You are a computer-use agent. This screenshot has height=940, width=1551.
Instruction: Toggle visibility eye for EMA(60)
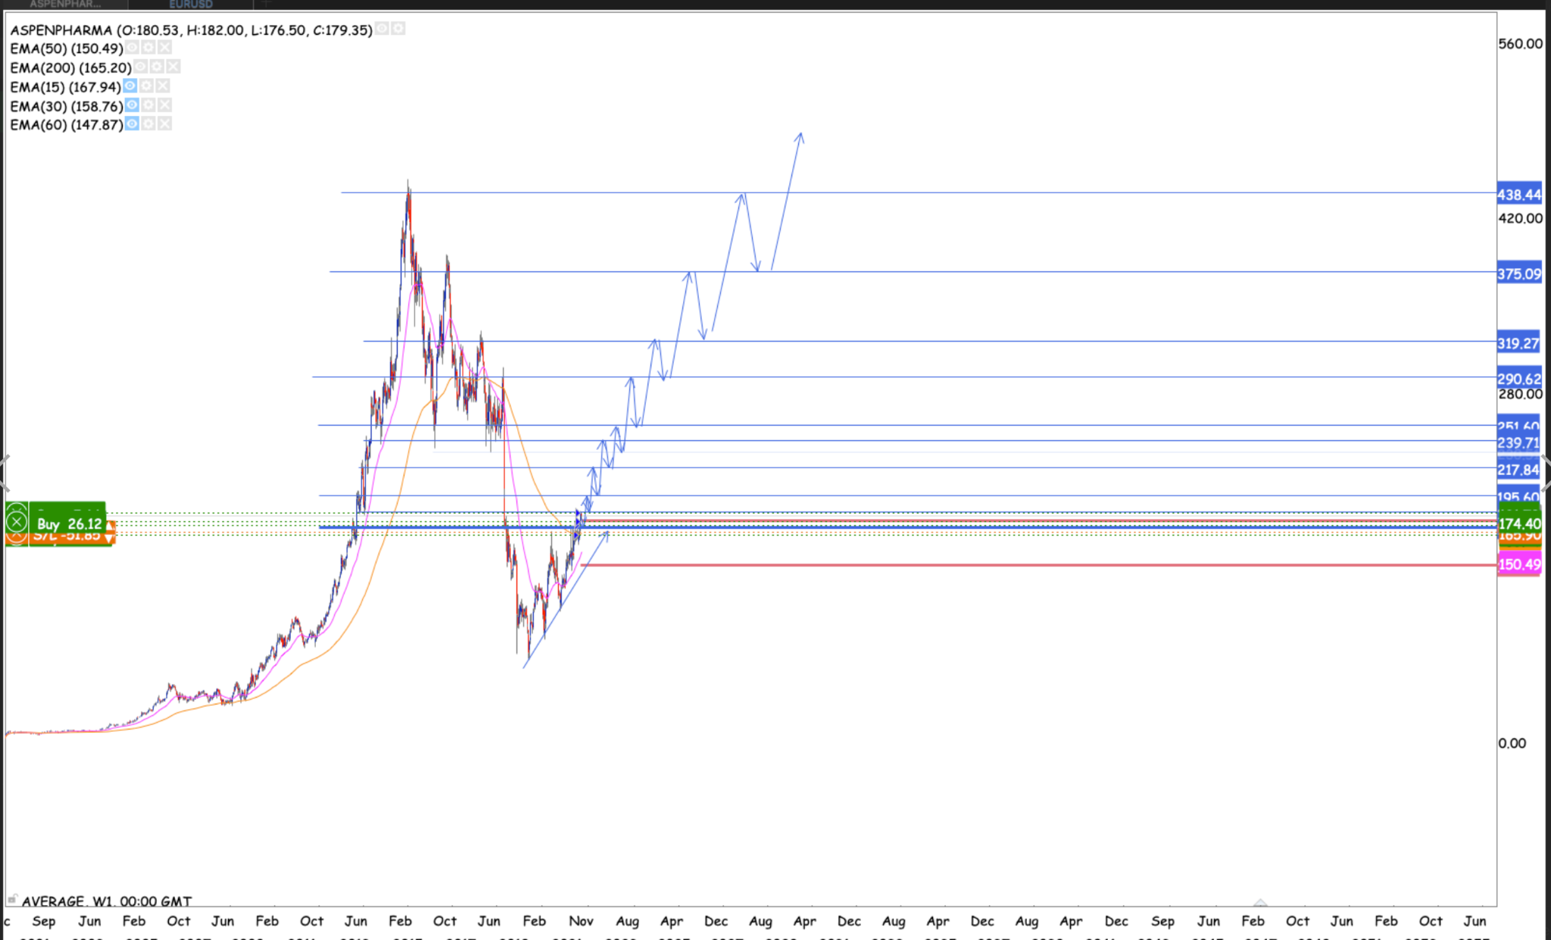pyautogui.click(x=132, y=124)
